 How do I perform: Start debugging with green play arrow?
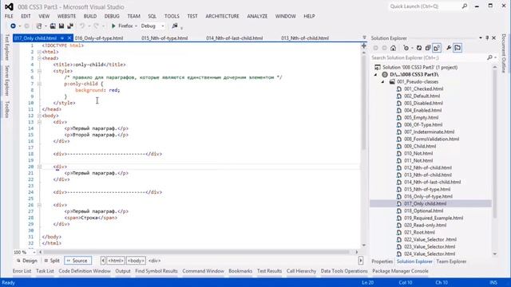113,26
